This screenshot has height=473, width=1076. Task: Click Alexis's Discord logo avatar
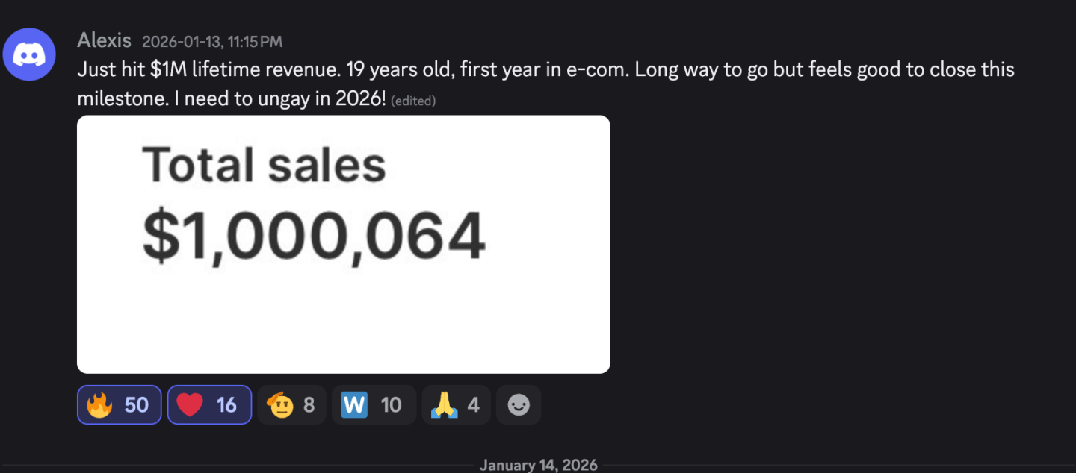click(29, 54)
